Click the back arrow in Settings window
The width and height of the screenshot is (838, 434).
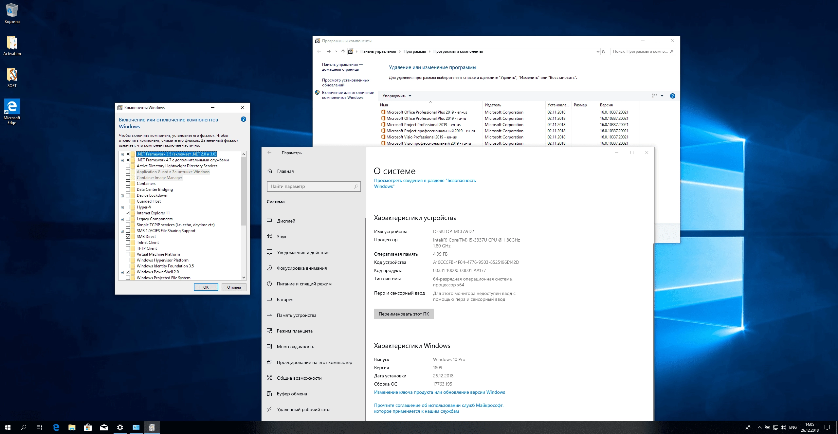pos(269,153)
